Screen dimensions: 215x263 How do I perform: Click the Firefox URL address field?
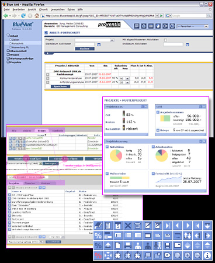[100, 16]
